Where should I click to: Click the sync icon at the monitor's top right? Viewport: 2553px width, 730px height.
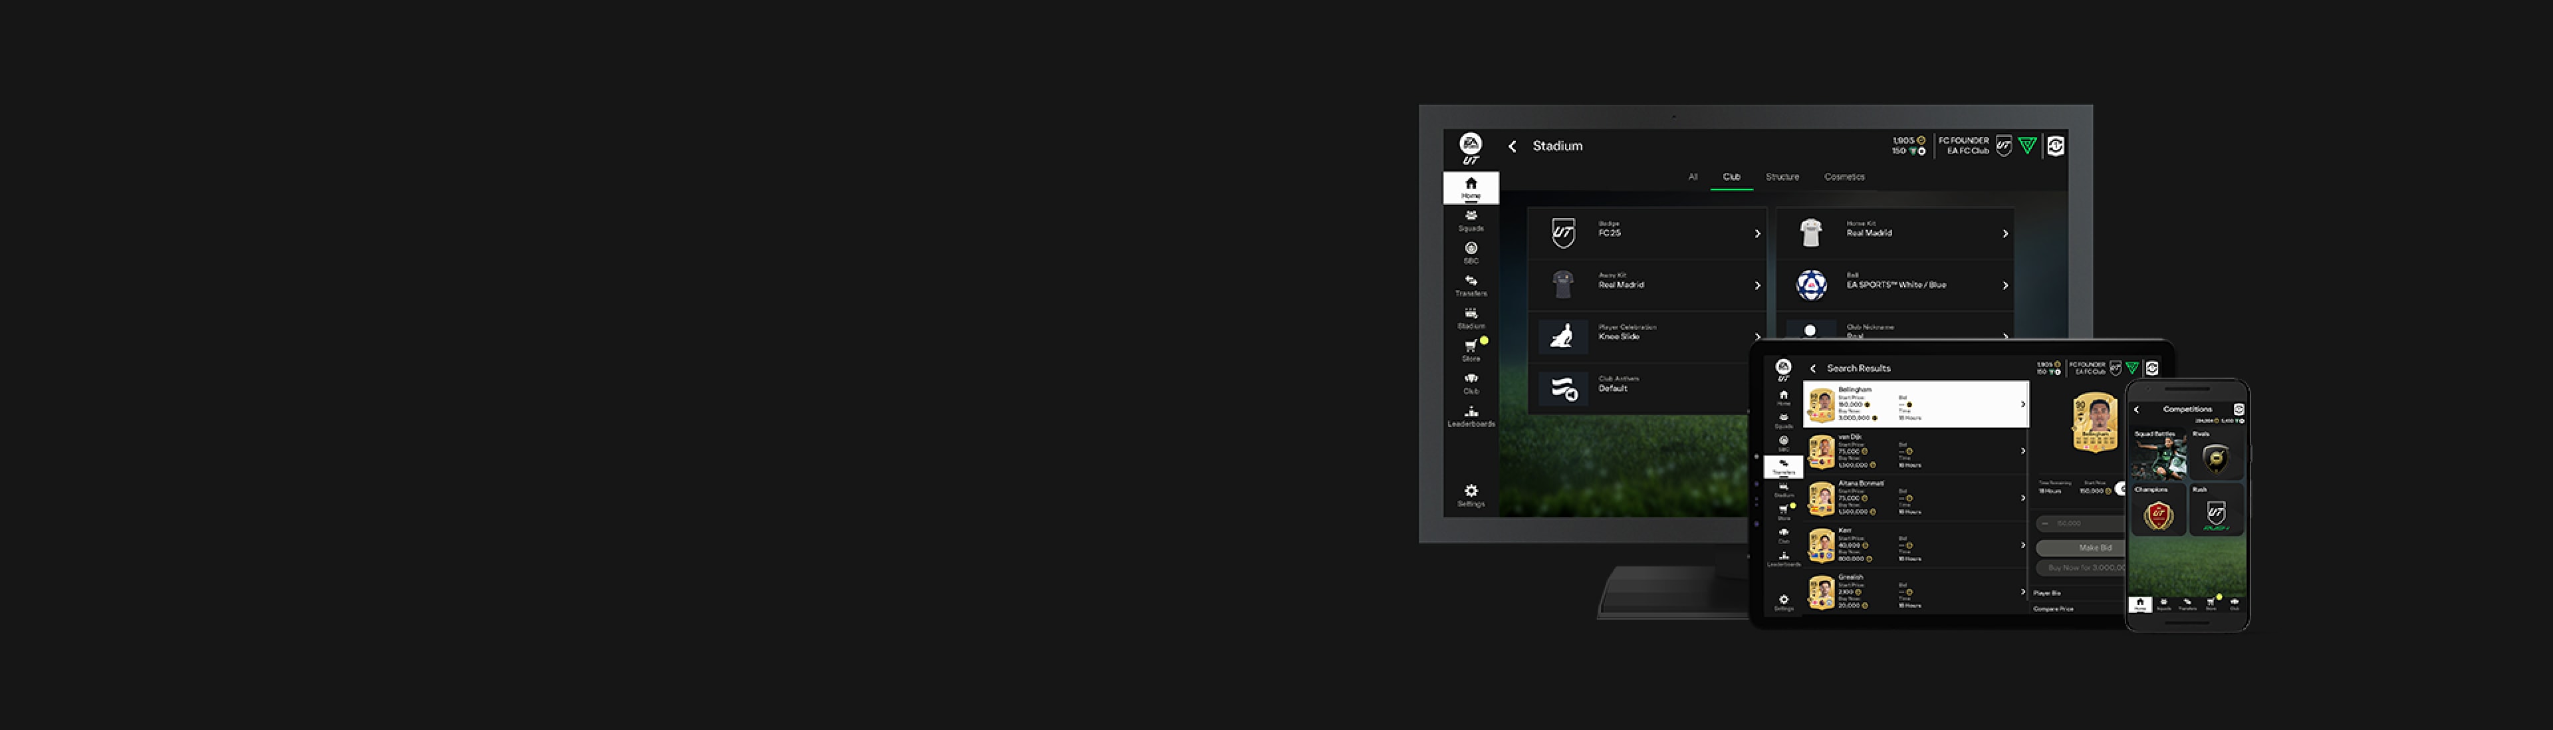tap(2056, 146)
